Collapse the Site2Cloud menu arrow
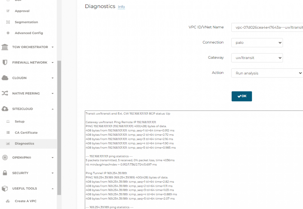Image resolution: width=303 pixels, height=209 pixels. pyautogui.click(x=53, y=109)
